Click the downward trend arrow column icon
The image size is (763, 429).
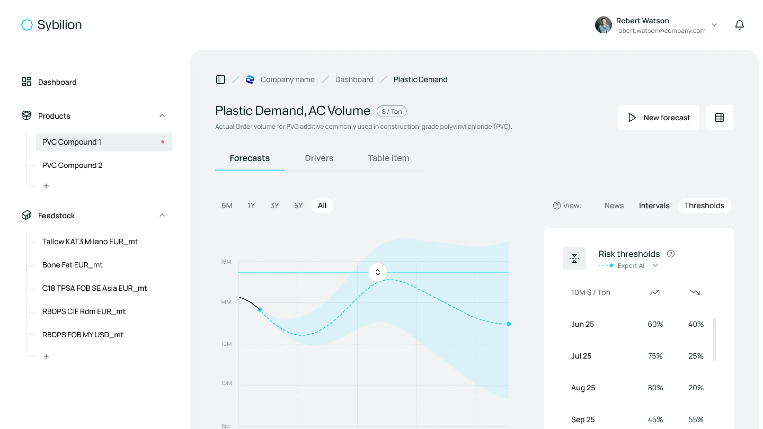(x=695, y=293)
